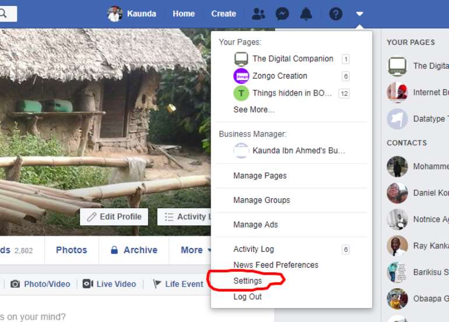Click badge 6 beside Activity Log
The width and height of the screenshot is (449, 322).
pos(346,250)
